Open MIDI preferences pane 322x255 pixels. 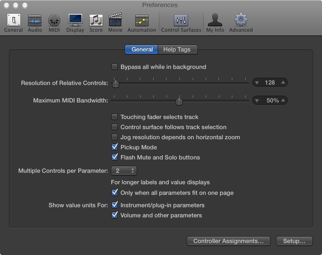[x=54, y=23]
